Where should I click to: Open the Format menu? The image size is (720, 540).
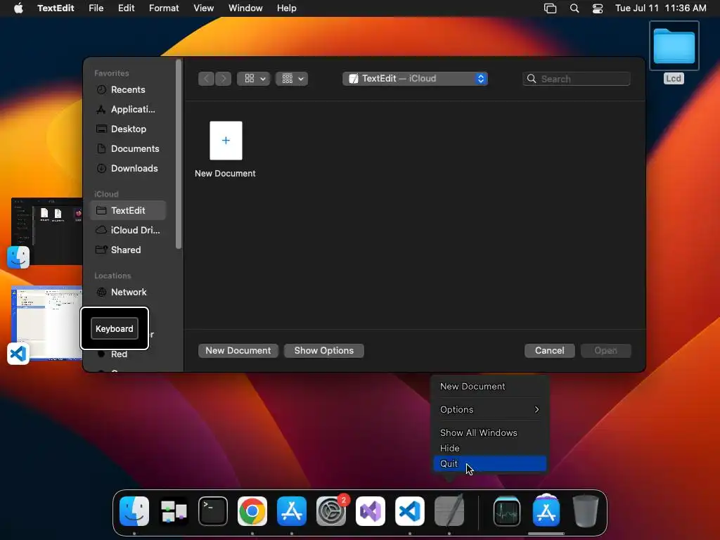click(164, 8)
